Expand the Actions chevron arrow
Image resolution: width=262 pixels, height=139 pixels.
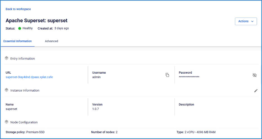tap(252, 21)
